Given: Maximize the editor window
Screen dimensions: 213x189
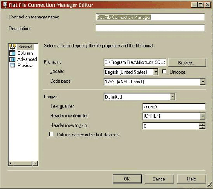Looking at the screenshot, I should click(201, 5).
